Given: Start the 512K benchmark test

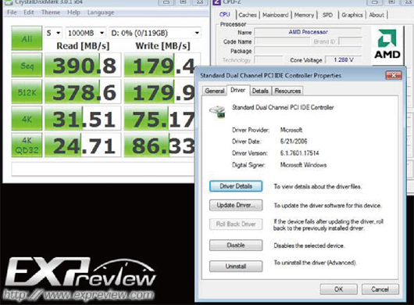Looking at the screenshot, I should coord(27,92).
